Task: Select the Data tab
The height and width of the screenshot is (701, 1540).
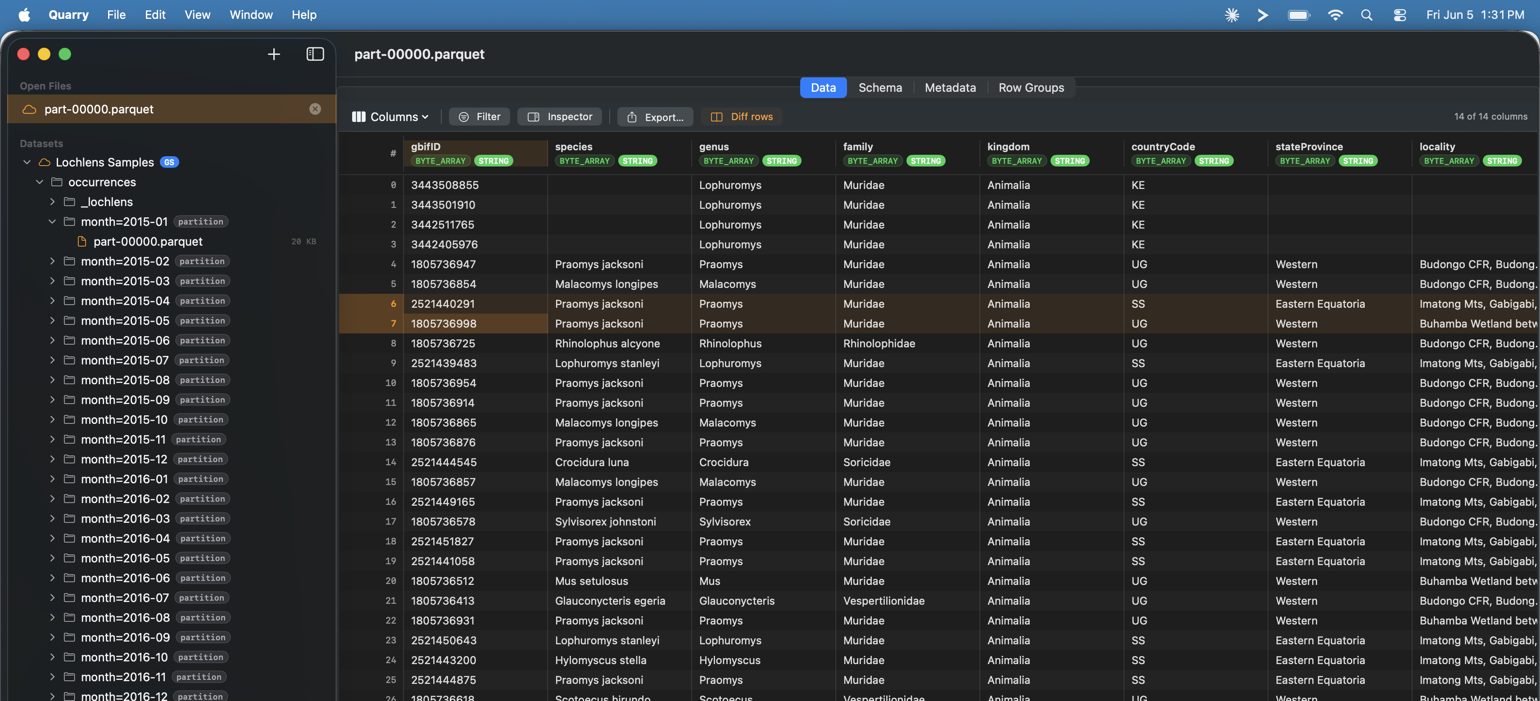Action: pyautogui.click(x=823, y=88)
